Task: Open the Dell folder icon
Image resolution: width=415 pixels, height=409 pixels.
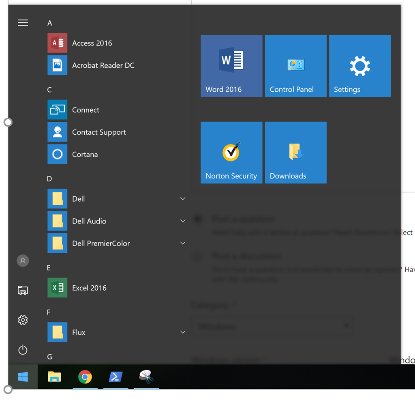Action: point(58,199)
